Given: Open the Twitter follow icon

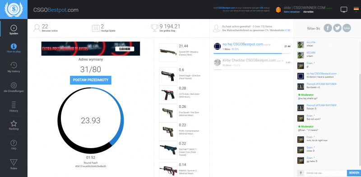Looking at the screenshot, I should tap(337, 28).
